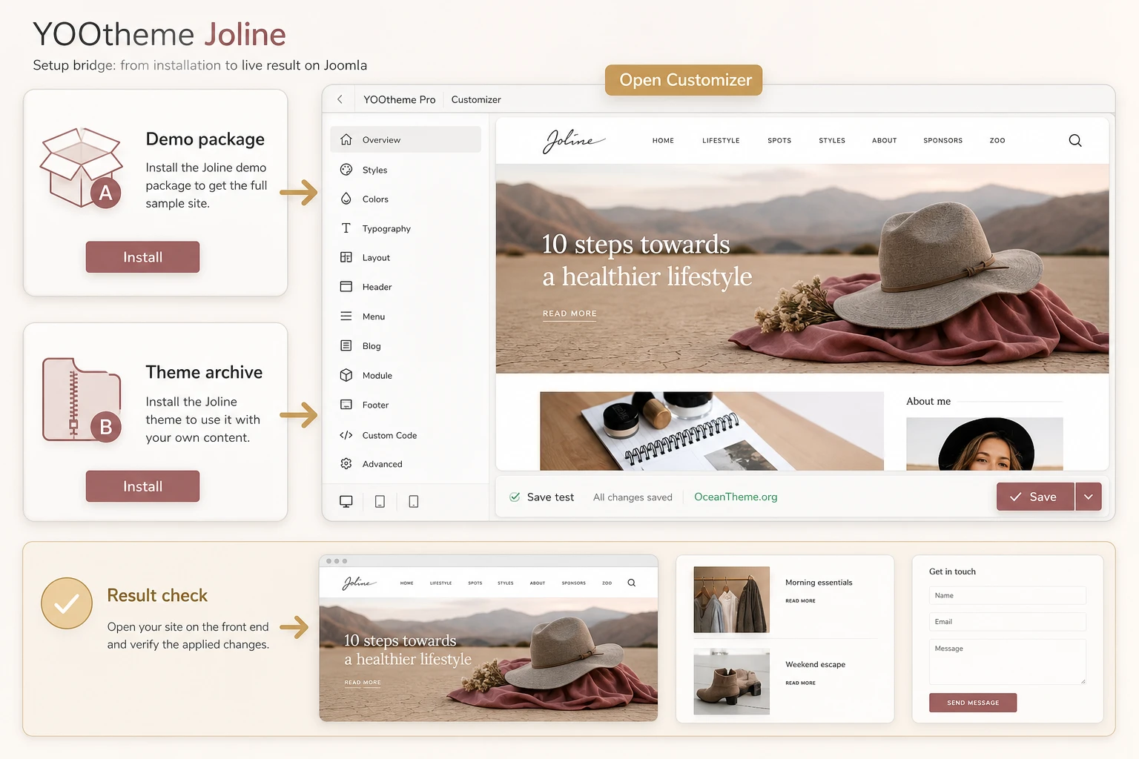The image size is (1139, 759).
Task: Click SPONSORS in Result check preview navigation
Action: pos(574,583)
